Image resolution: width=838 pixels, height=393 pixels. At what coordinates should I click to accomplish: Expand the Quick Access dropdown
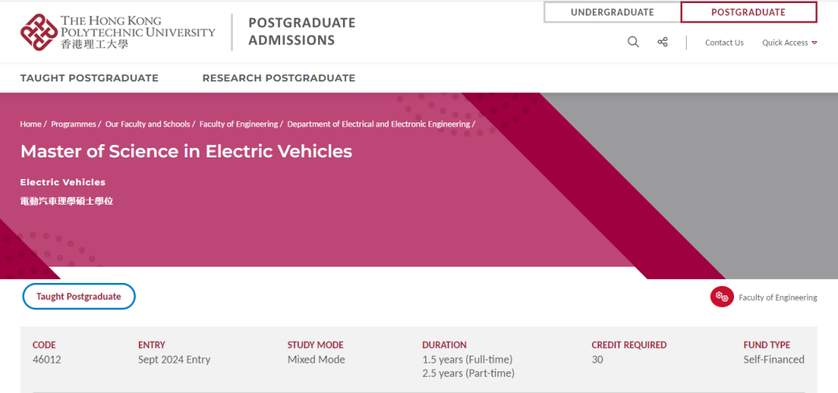point(789,43)
